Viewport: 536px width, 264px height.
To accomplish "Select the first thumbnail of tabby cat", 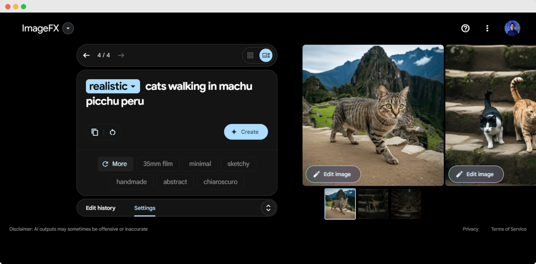I will pos(340,204).
